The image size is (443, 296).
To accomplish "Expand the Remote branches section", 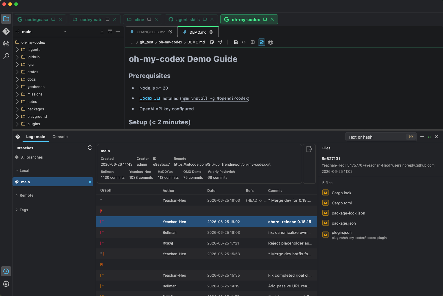I will click(x=17, y=195).
